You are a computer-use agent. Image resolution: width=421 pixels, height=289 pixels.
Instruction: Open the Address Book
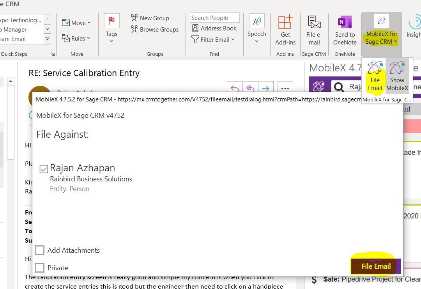point(214,28)
